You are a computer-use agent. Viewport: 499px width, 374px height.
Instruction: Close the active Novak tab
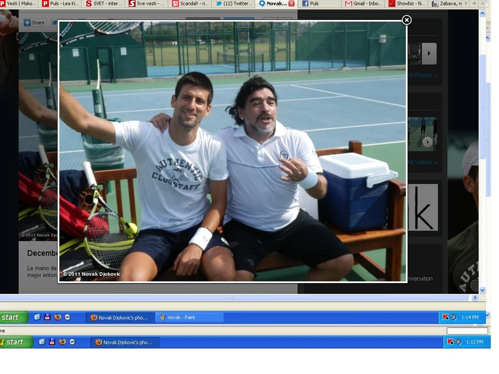[291, 3]
